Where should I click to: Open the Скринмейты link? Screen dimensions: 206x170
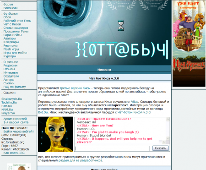12,35
